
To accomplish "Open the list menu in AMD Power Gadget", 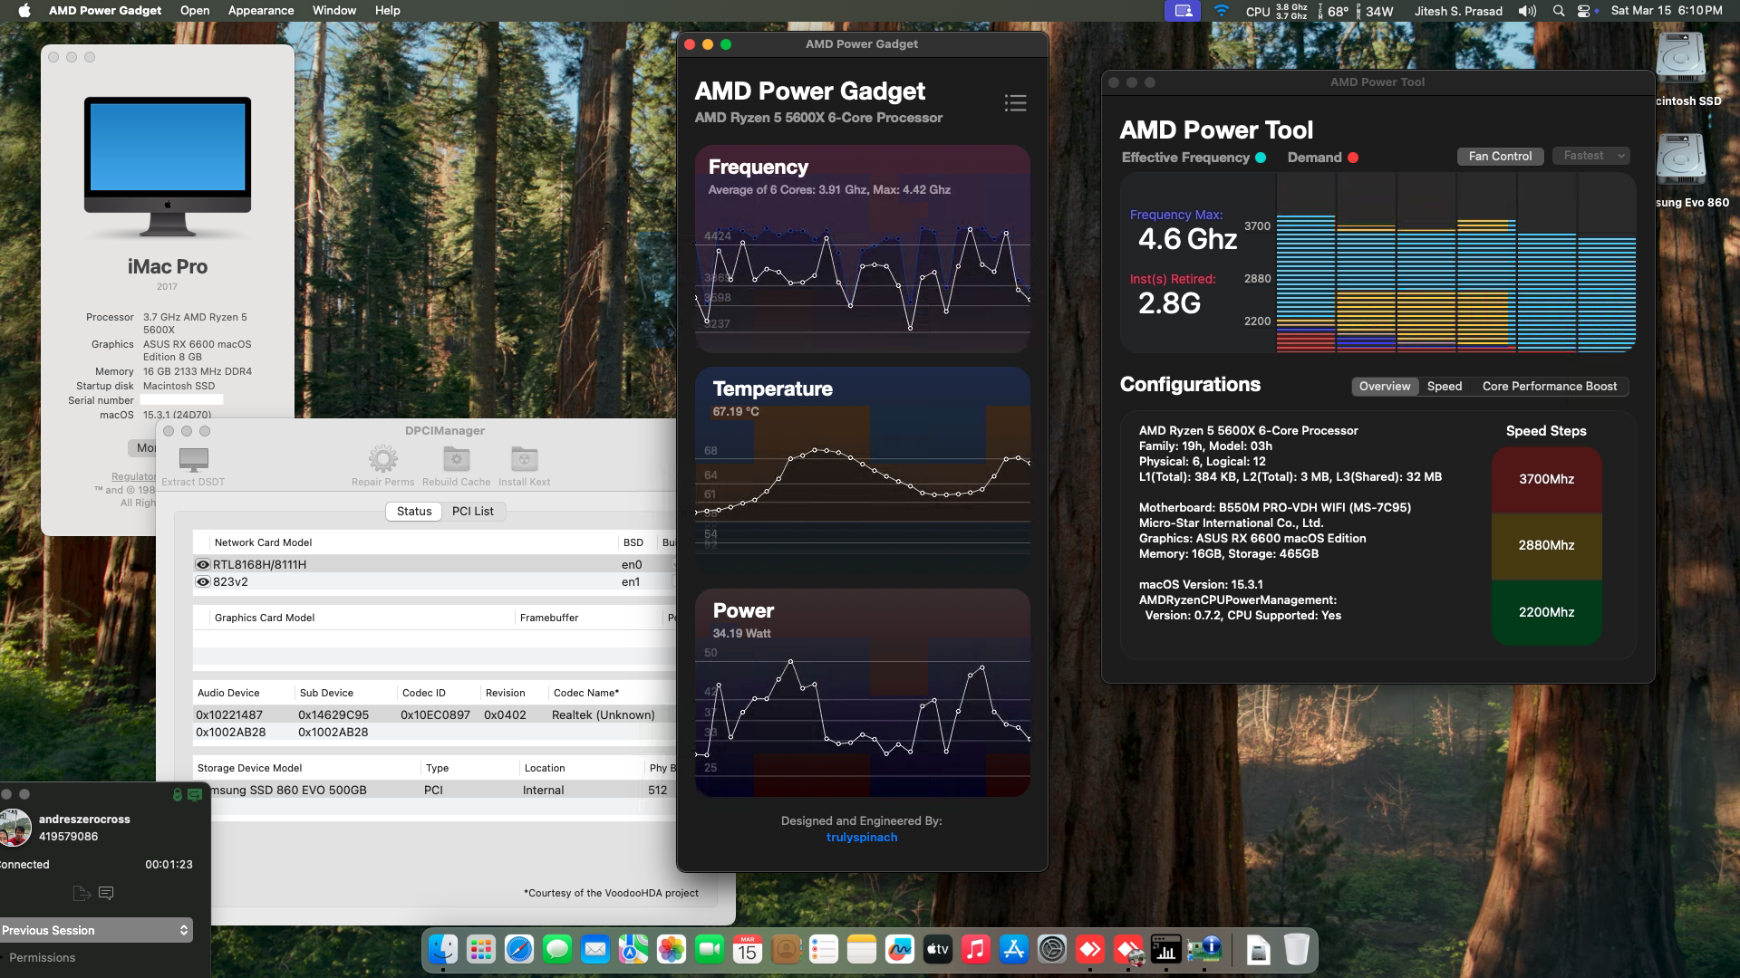I will point(1015,102).
